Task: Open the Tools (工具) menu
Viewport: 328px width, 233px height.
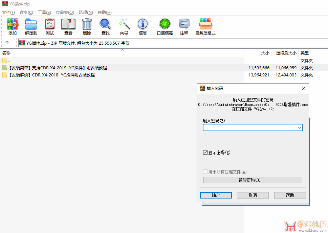Action: [x=44, y=13]
